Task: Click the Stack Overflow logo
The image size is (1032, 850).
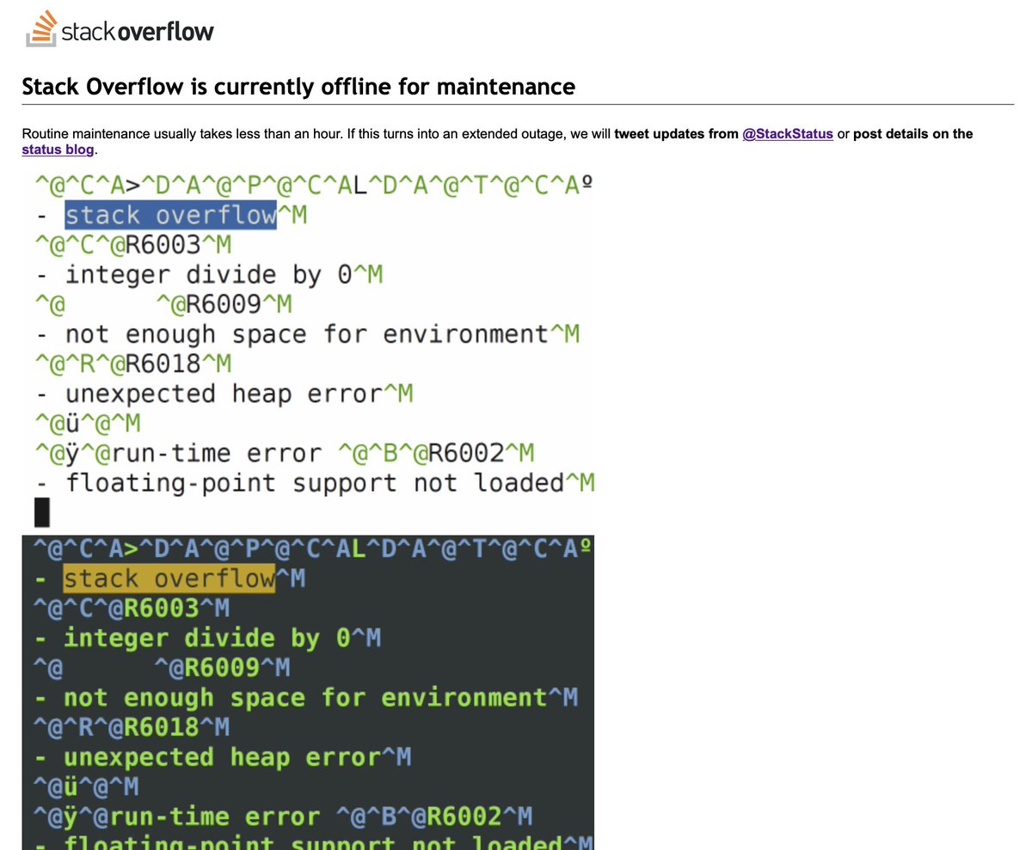Action: click(120, 31)
